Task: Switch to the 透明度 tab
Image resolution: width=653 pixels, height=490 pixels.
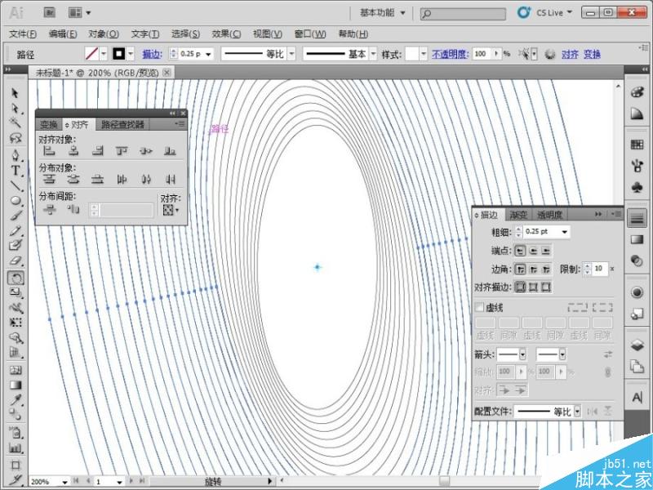Action: click(x=549, y=215)
